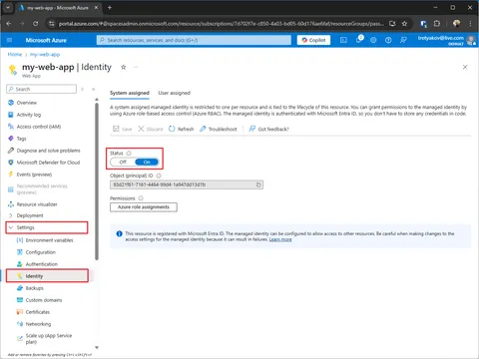Copy the Object principal ID
This screenshot has width=479, height=359.
(258, 184)
